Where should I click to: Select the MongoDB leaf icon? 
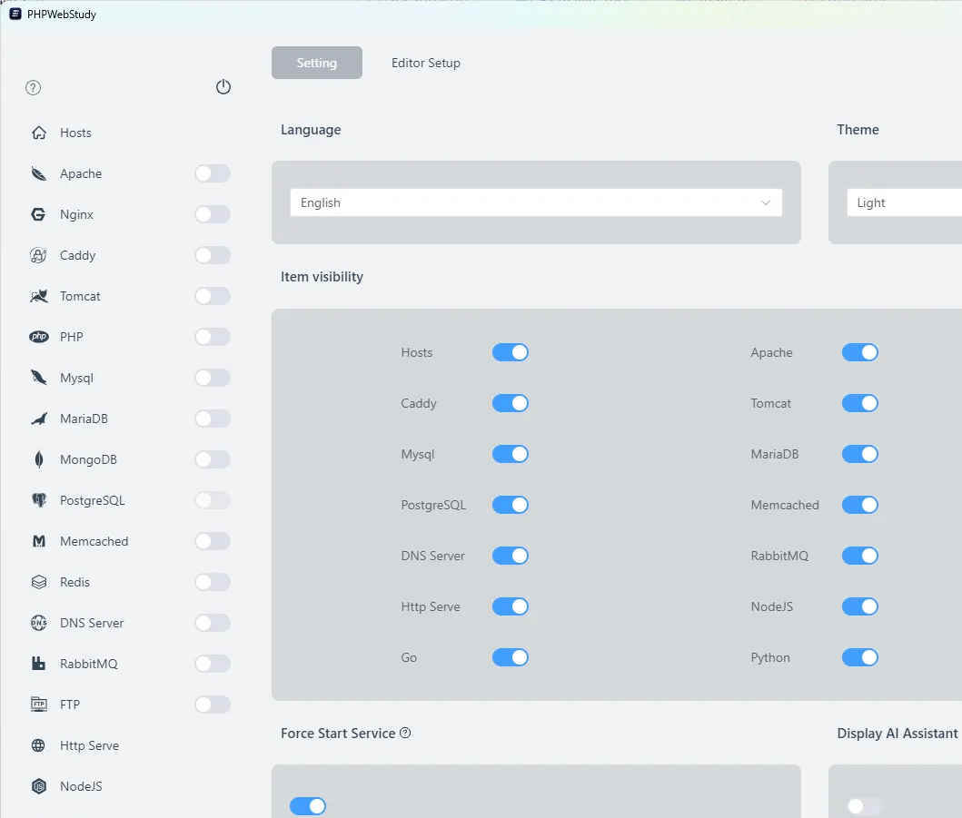pyautogui.click(x=38, y=459)
